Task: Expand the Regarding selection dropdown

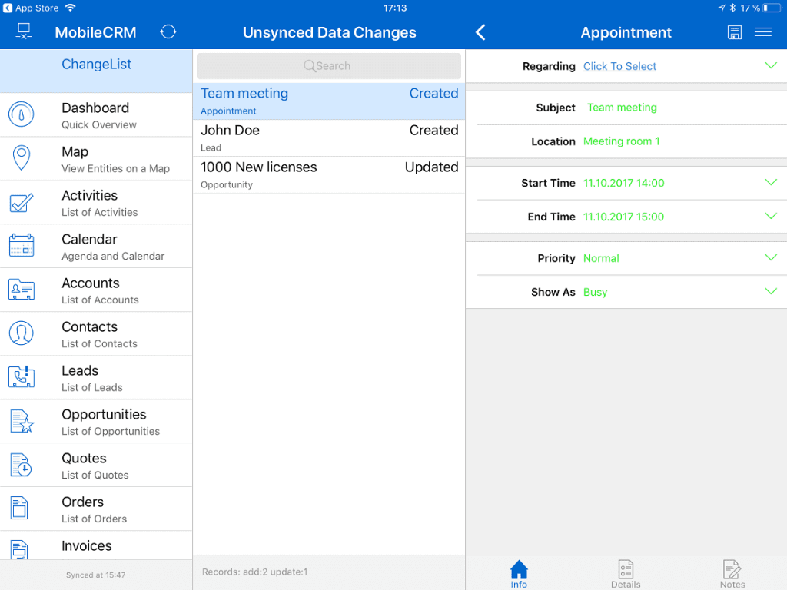Action: [x=771, y=66]
